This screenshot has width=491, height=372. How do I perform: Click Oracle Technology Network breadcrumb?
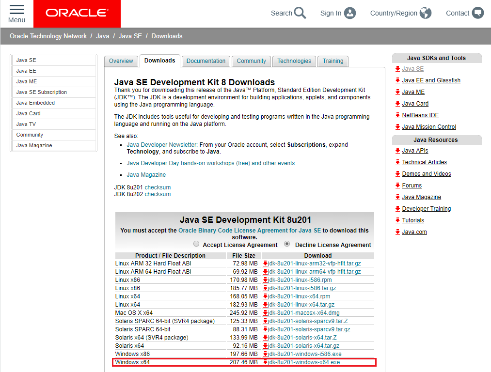click(48, 36)
